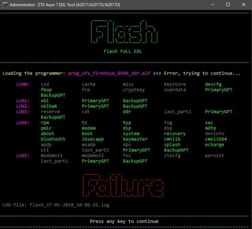The width and height of the screenshot is (252, 229).
Task: Click the 'misc' partition entry
Action: pos(128,84)
